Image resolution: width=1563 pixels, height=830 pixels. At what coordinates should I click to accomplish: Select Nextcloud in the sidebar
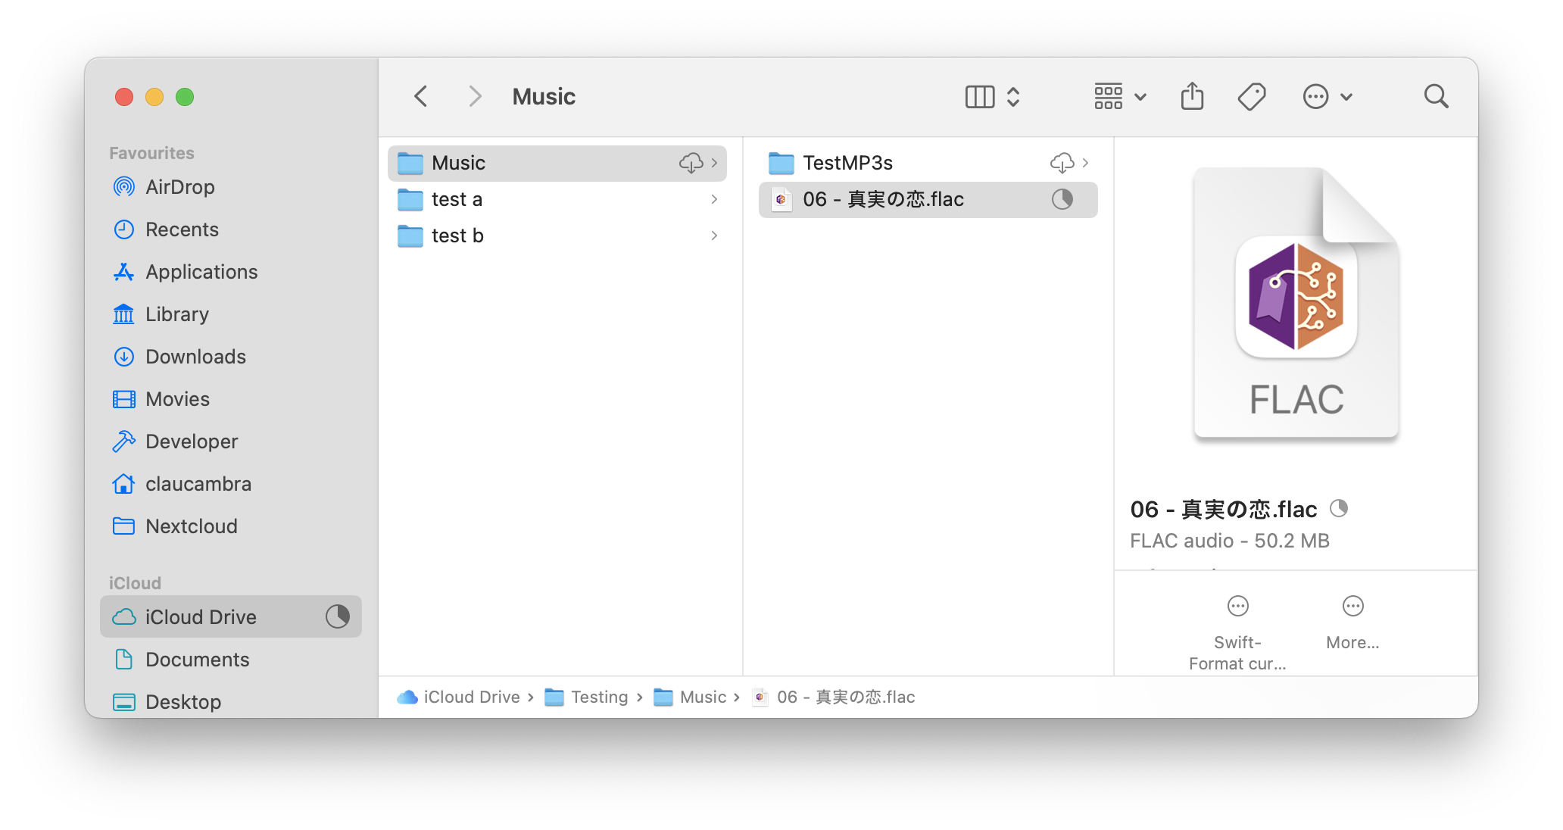tap(231, 526)
